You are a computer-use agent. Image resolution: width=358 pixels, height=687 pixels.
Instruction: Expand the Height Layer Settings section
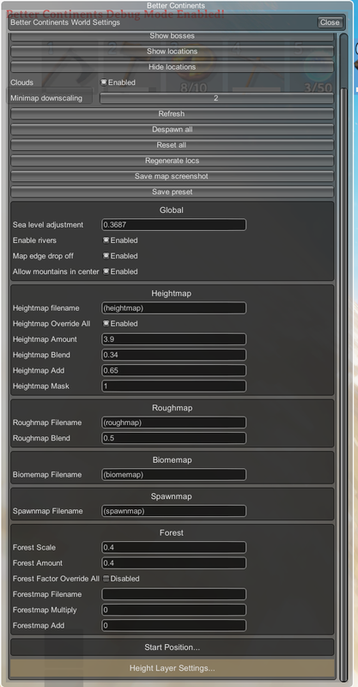(x=172, y=668)
